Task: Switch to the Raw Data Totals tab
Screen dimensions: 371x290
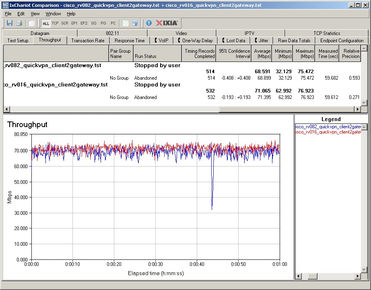Action: pyautogui.click(x=294, y=41)
